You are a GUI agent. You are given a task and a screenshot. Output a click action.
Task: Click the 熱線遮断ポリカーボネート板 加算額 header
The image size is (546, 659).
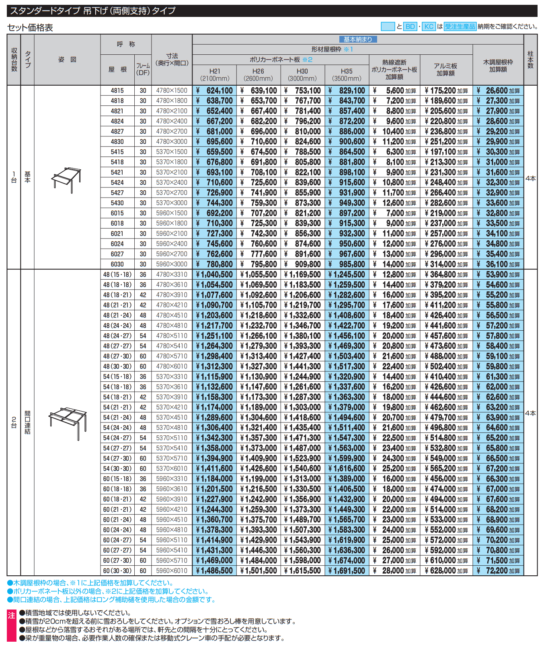coord(394,70)
